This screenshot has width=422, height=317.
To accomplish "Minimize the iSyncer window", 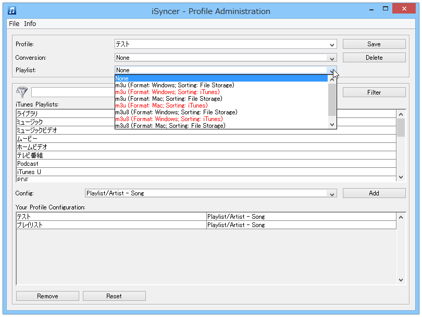I will coord(371,9).
